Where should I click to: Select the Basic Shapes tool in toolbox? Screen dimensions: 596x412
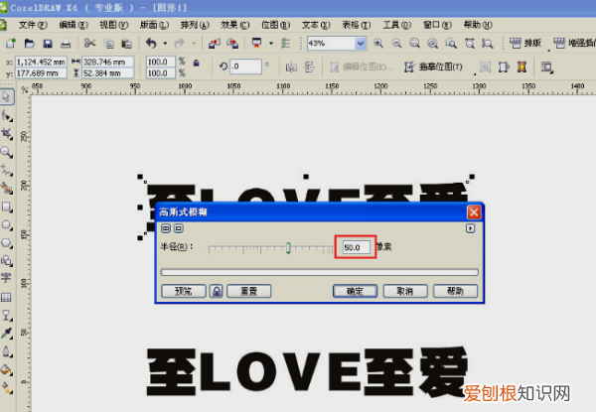[7, 261]
